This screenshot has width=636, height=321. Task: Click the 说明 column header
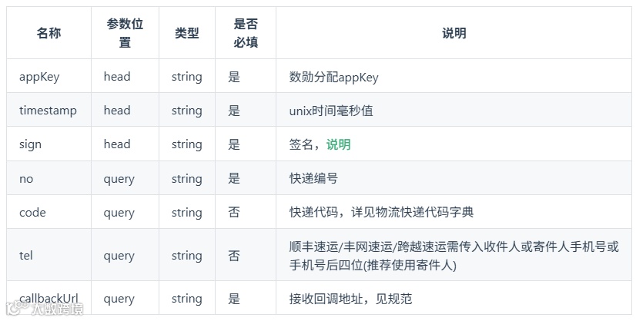(454, 33)
